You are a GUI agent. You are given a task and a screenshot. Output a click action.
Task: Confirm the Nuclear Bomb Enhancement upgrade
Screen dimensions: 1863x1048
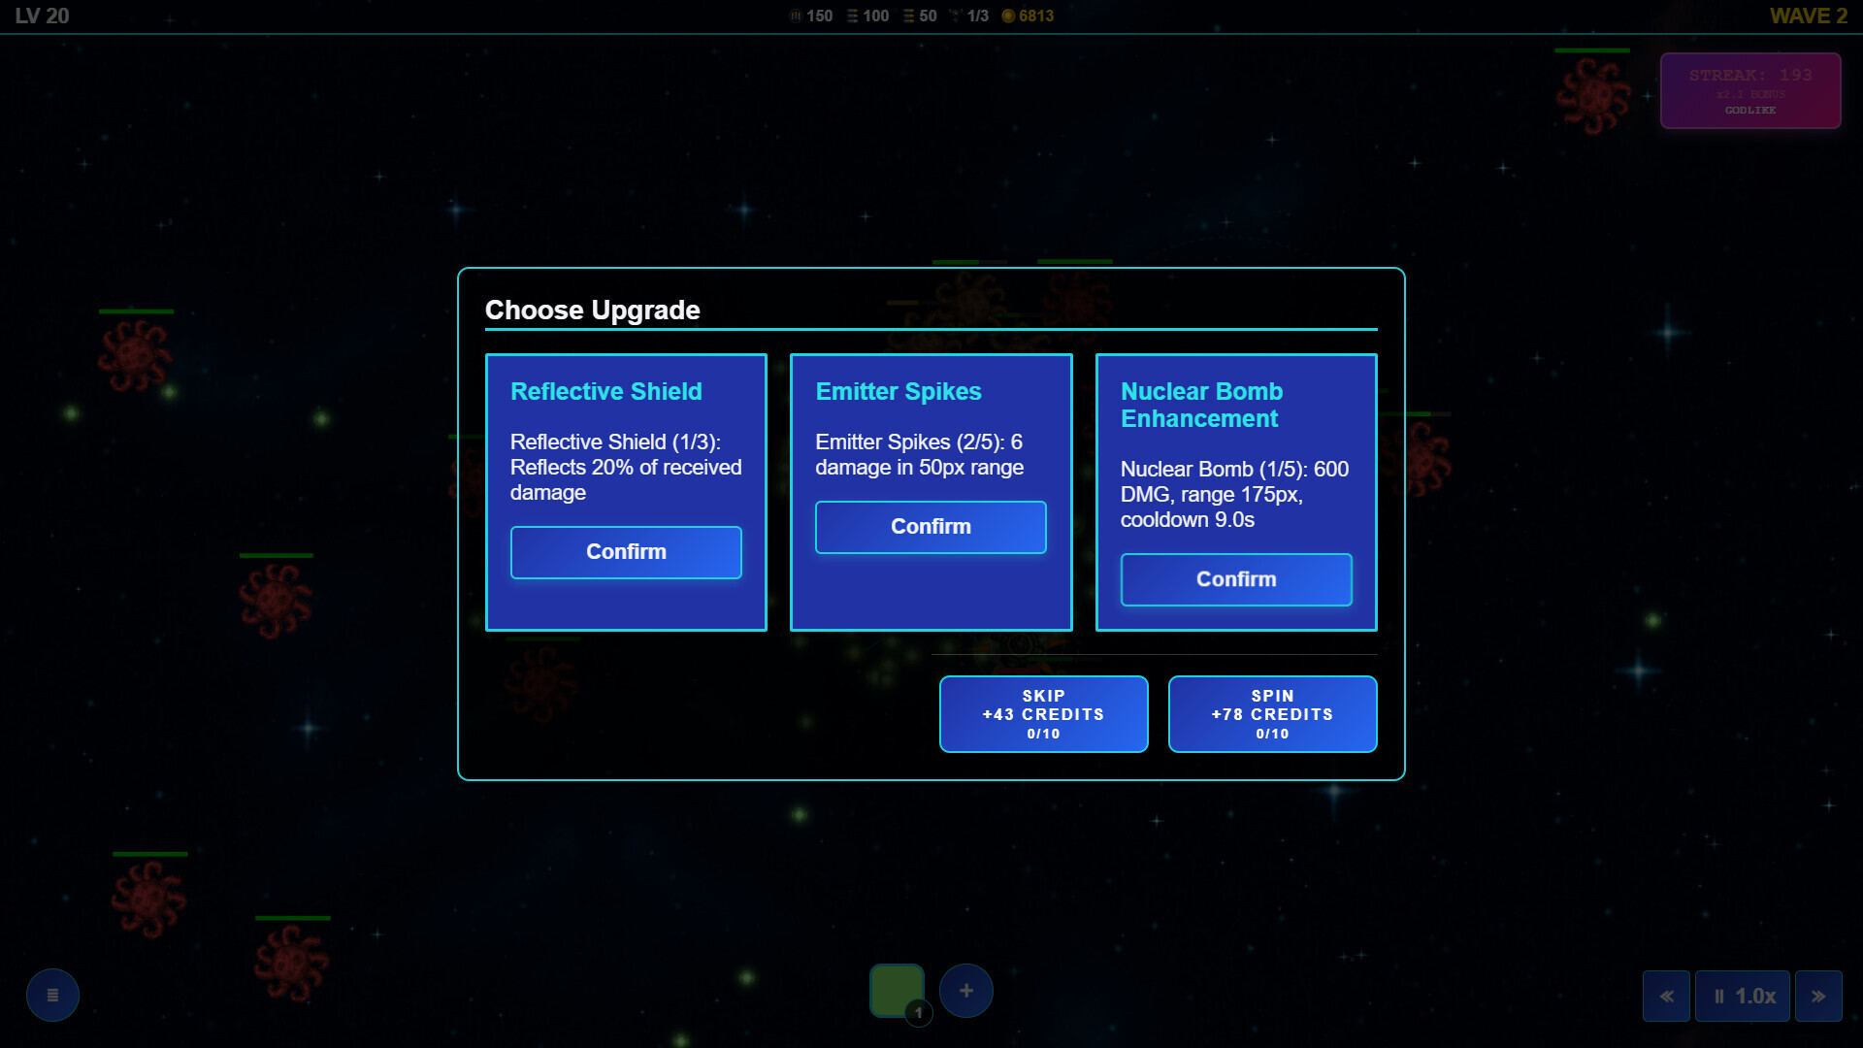pos(1235,579)
